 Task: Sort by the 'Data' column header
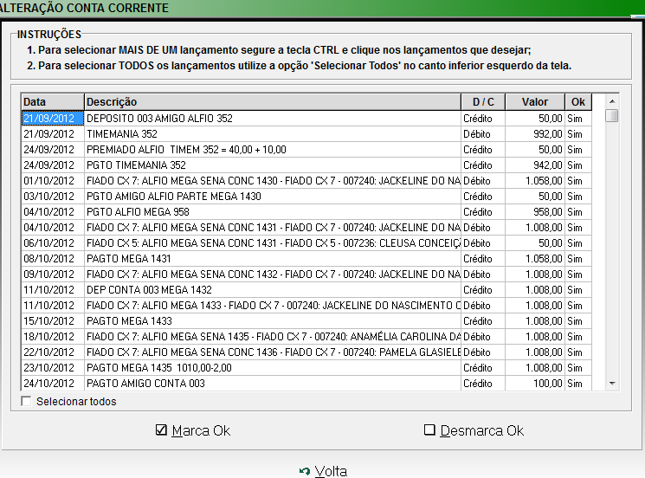[x=52, y=101]
